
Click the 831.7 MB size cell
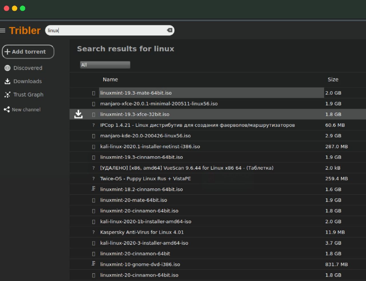(x=336, y=264)
